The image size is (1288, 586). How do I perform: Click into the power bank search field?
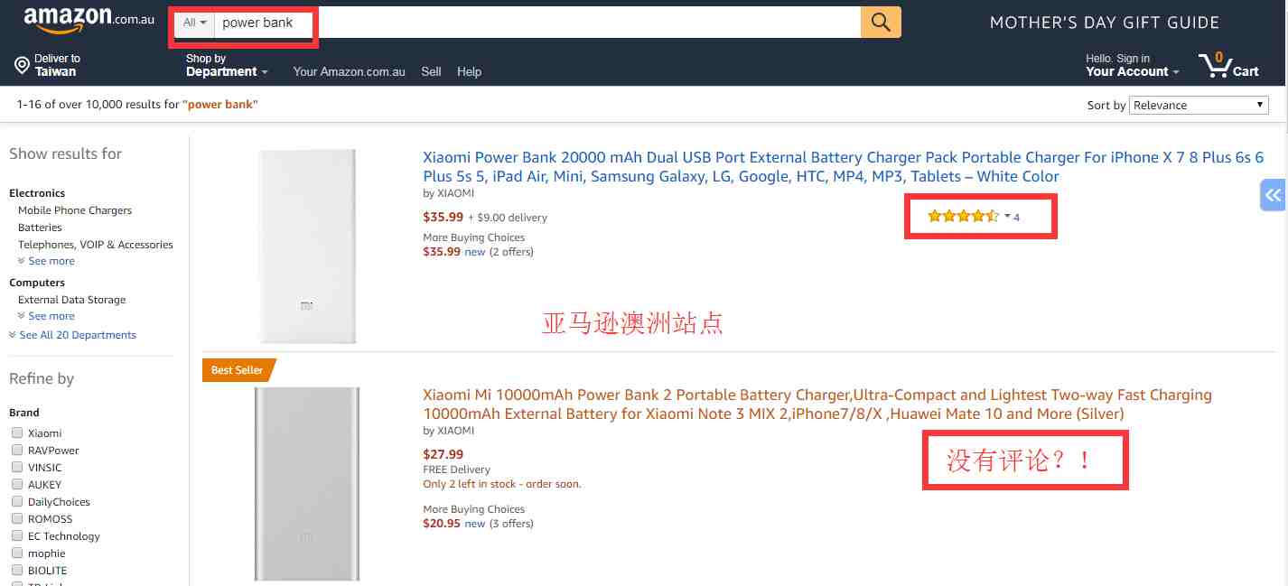pos(537,23)
